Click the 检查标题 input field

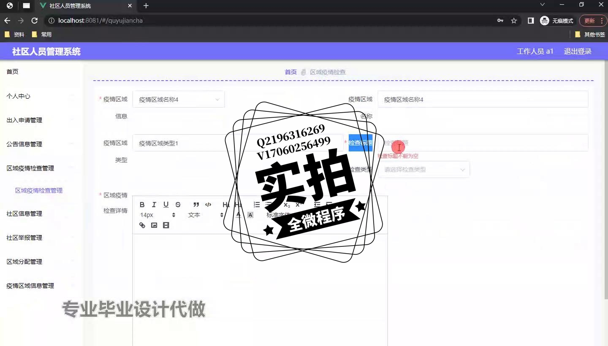click(483, 143)
